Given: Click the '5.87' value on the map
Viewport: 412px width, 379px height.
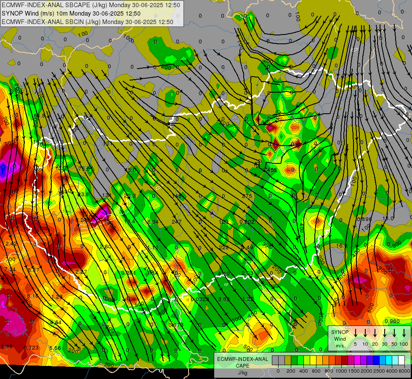Looking at the screenshot, I should click(x=34, y=270).
